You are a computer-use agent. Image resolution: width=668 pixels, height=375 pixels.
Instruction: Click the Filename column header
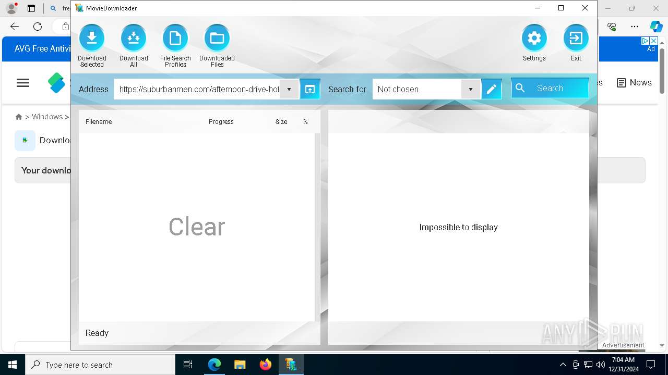99,122
